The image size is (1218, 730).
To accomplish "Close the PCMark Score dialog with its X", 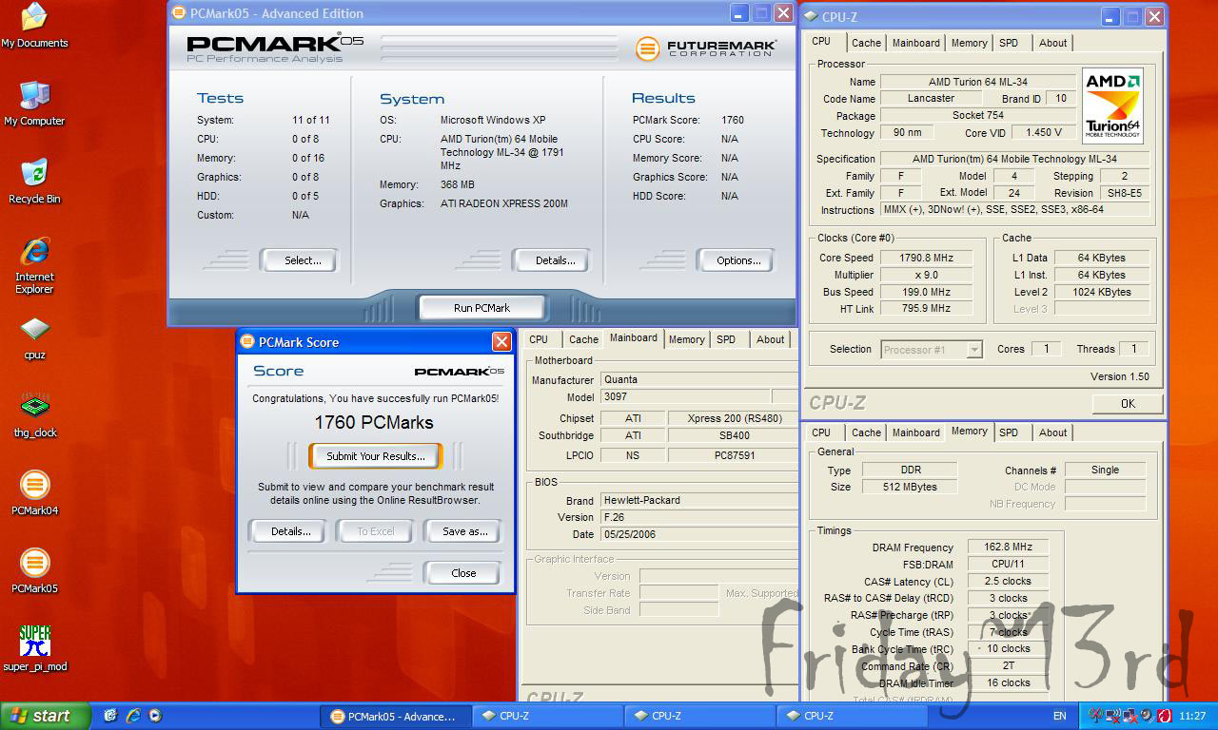I will [x=501, y=341].
